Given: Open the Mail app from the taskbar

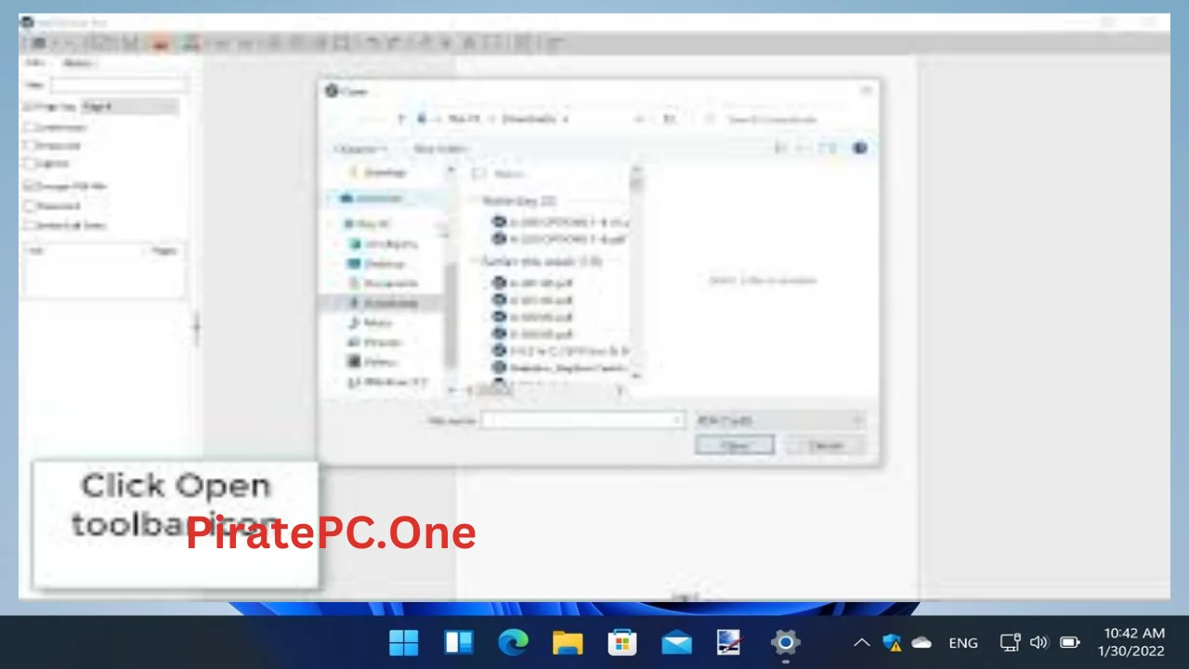Looking at the screenshot, I should coord(676,642).
